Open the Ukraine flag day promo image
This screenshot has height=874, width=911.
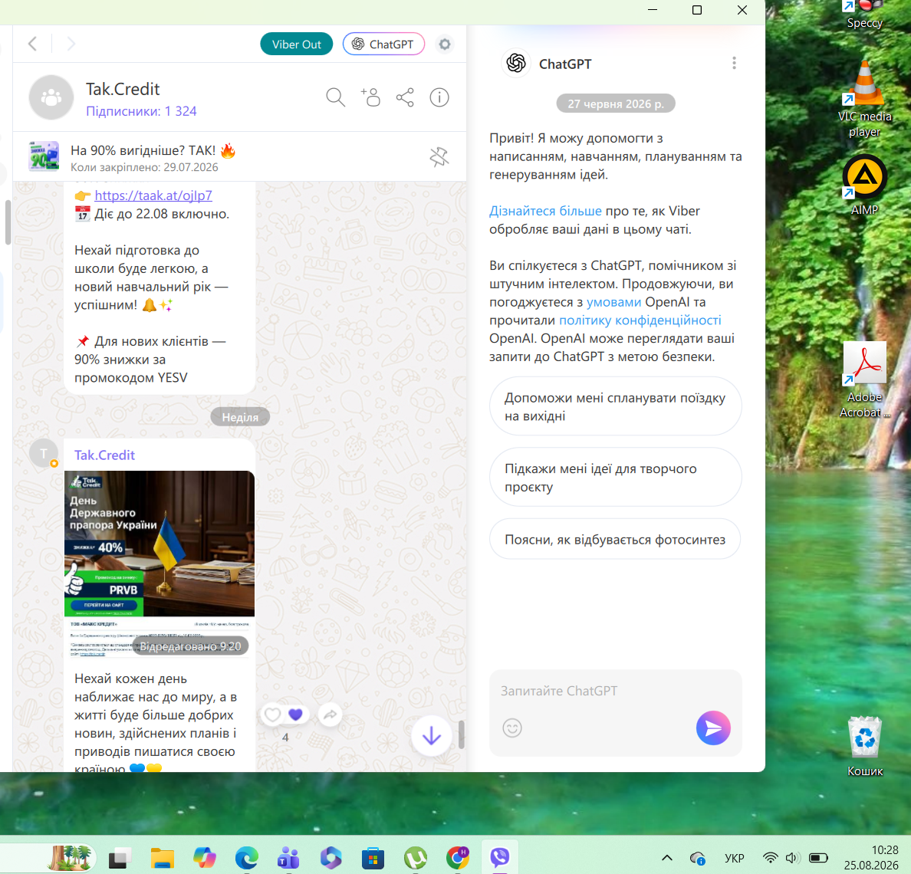(160, 563)
